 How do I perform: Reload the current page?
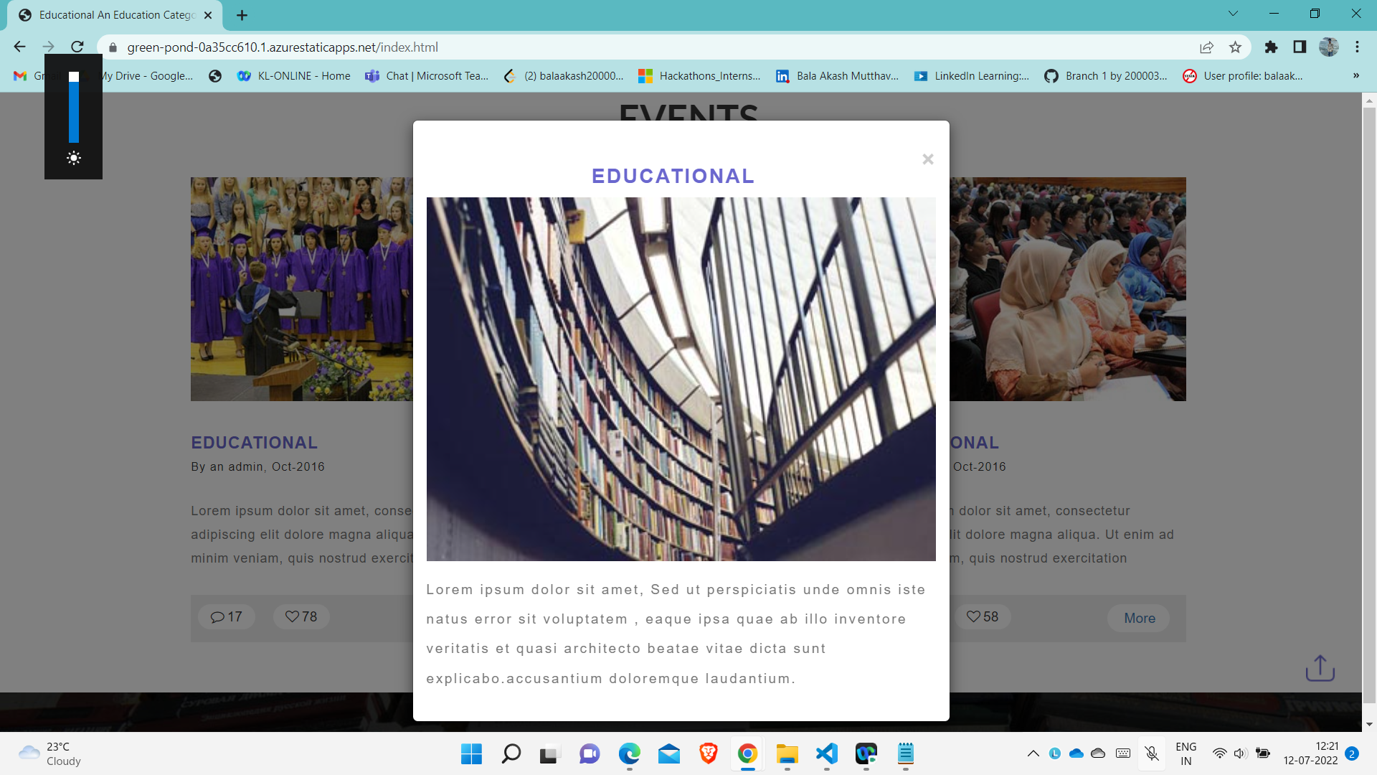tap(77, 47)
